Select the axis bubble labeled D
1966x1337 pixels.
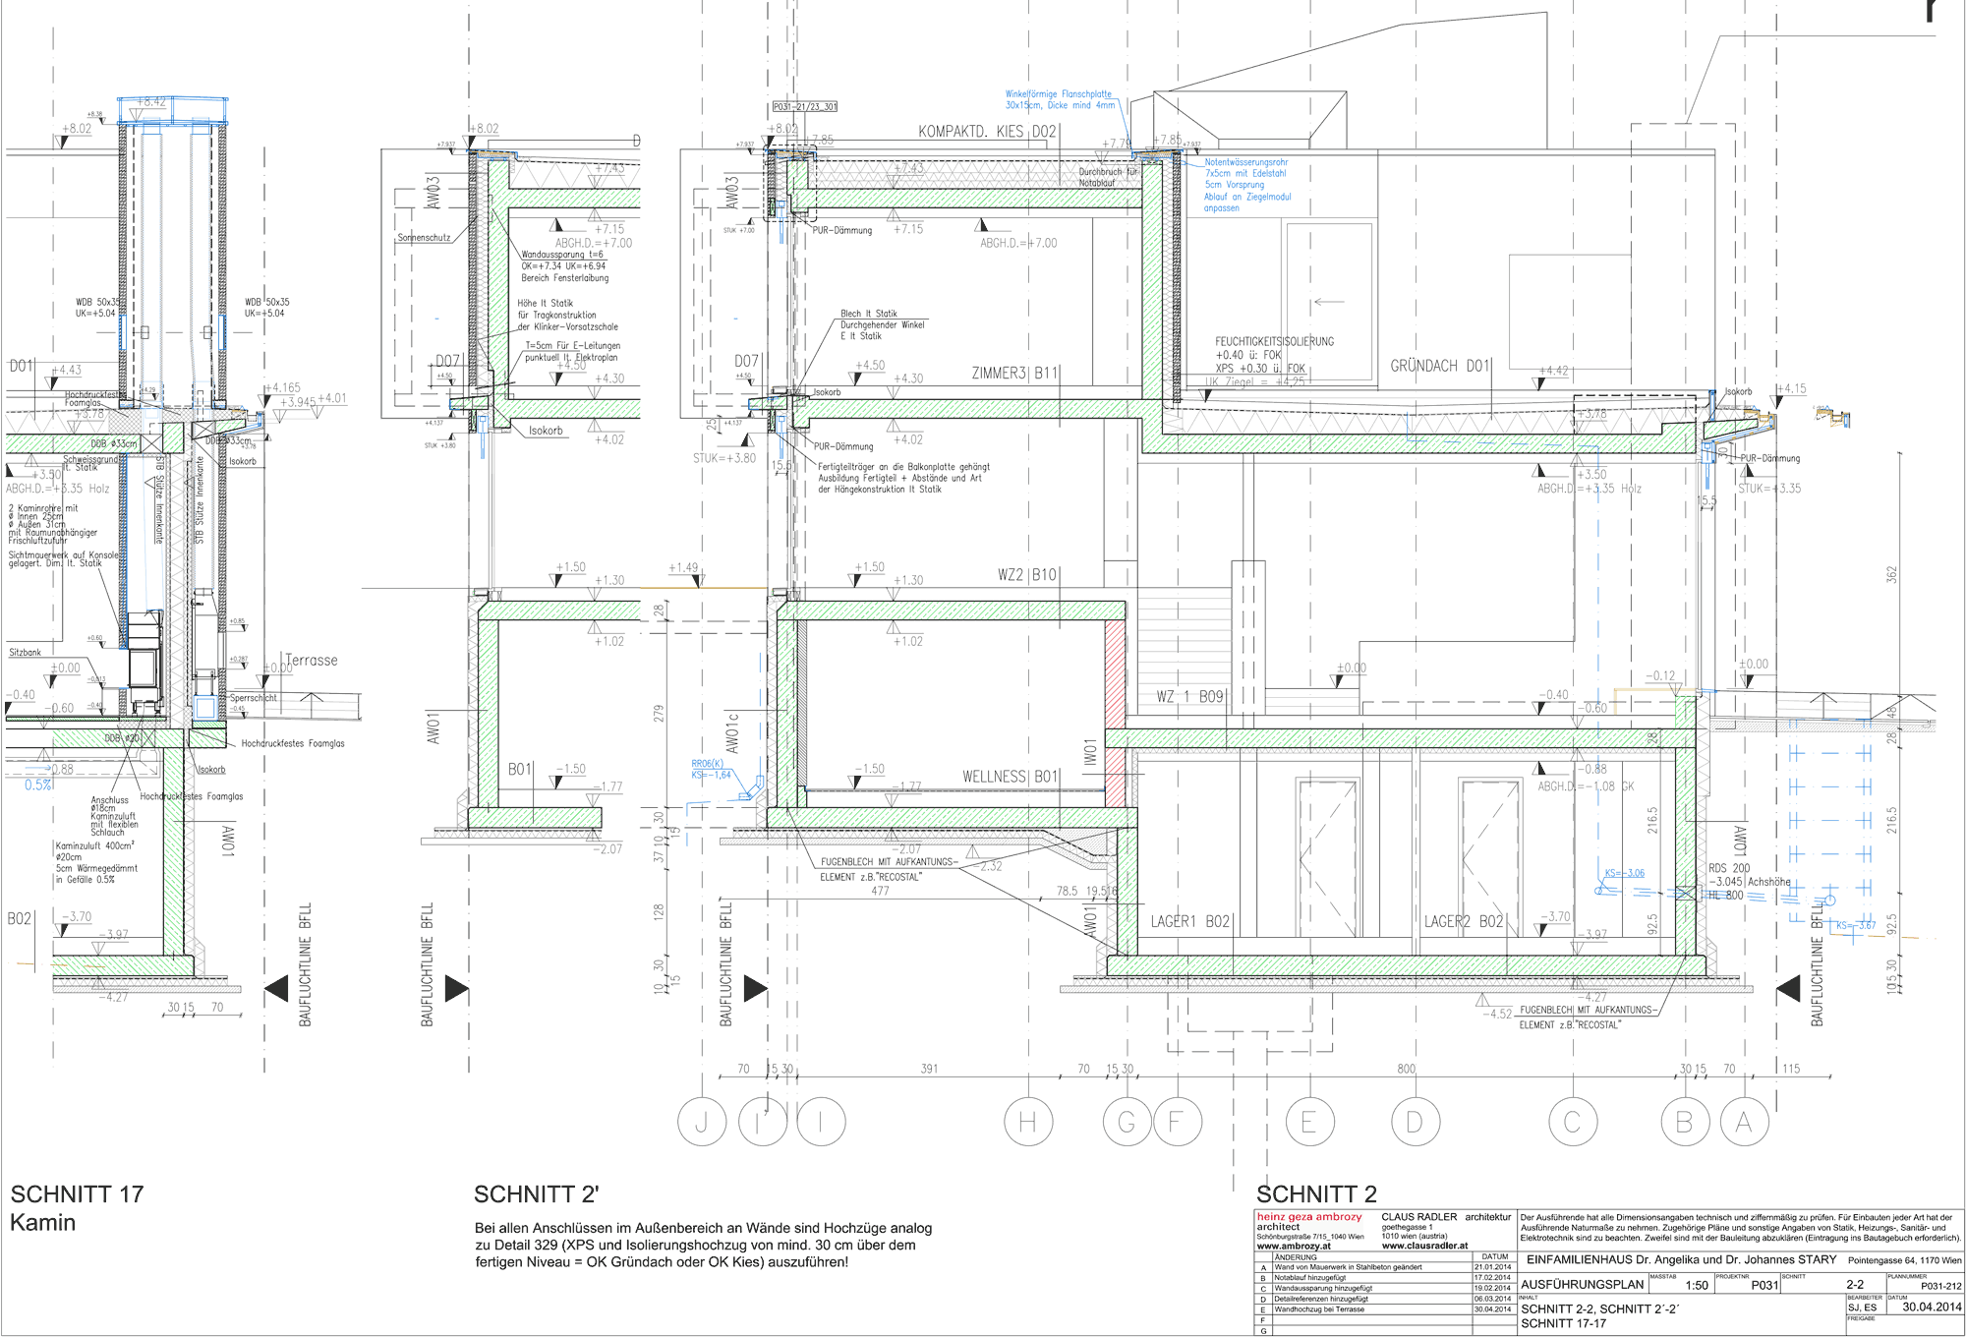point(1416,1122)
